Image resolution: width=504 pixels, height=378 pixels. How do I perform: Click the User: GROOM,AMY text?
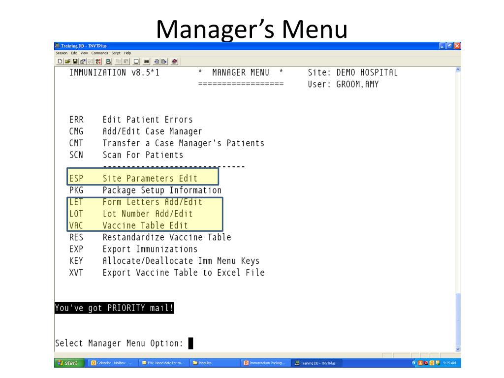[343, 84]
